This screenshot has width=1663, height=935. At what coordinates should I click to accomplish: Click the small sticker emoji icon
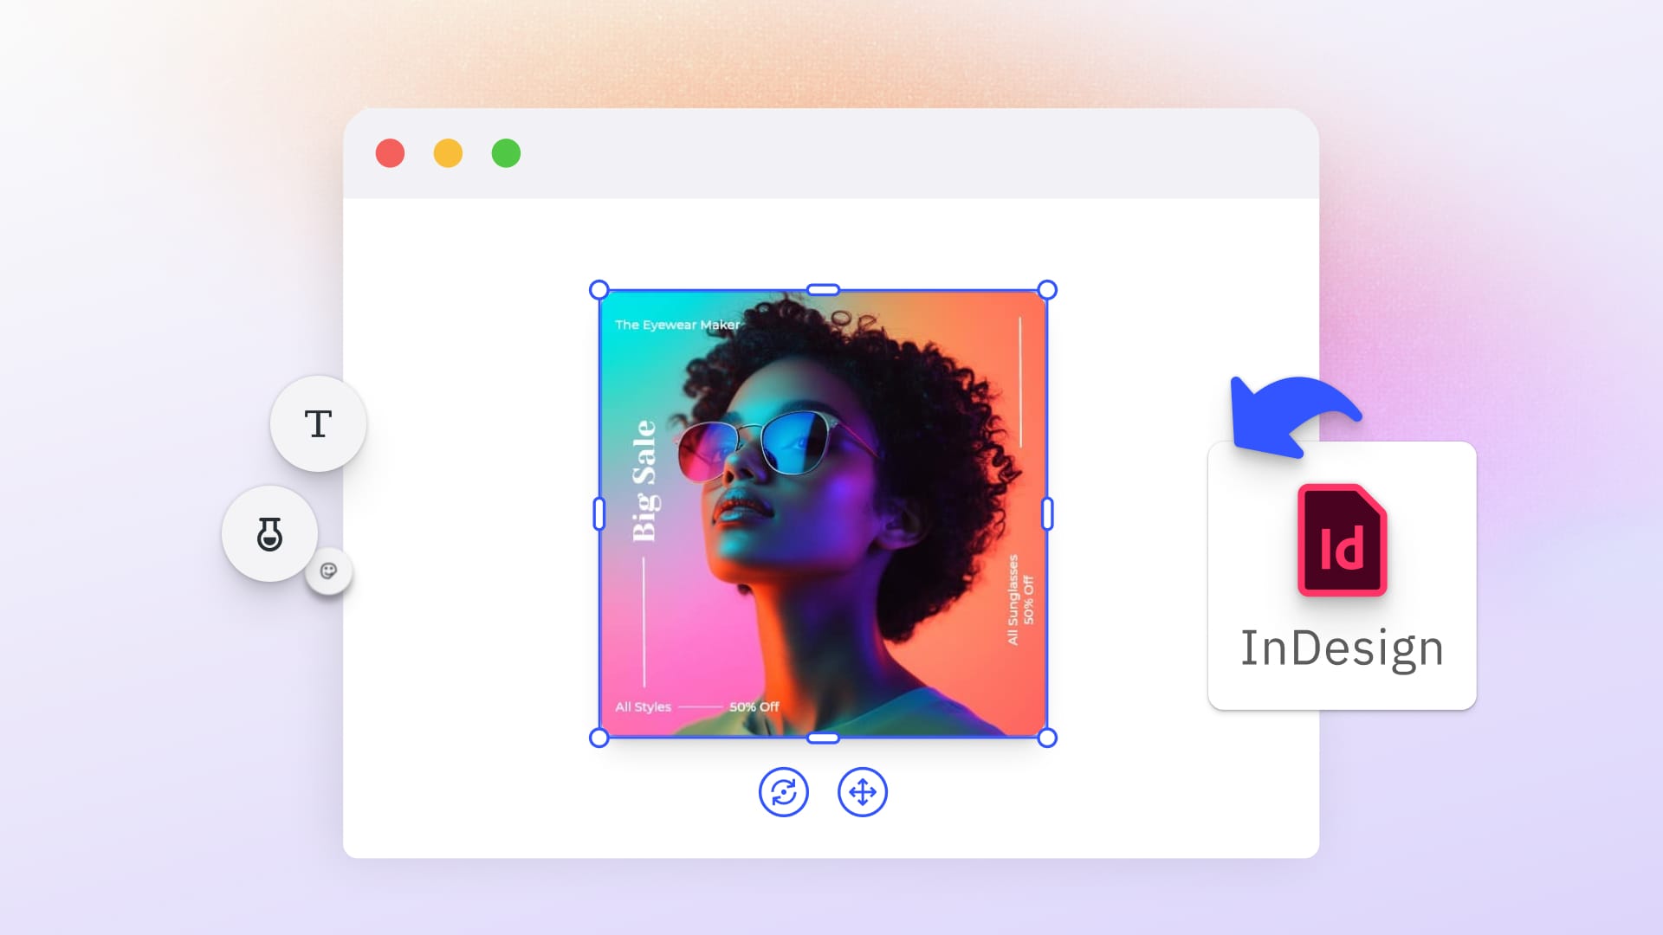pyautogui.click(x=328, y=571)
